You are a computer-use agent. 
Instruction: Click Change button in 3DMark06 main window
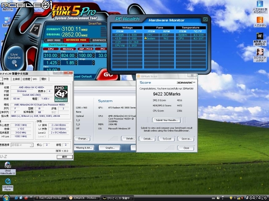tap(83, 139)
